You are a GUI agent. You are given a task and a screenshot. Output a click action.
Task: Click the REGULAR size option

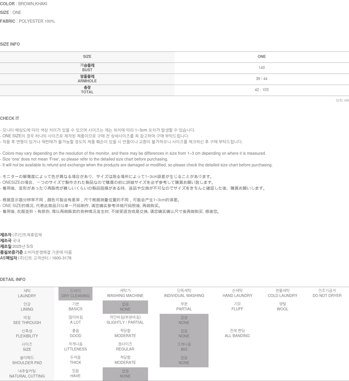click(125, 347)
